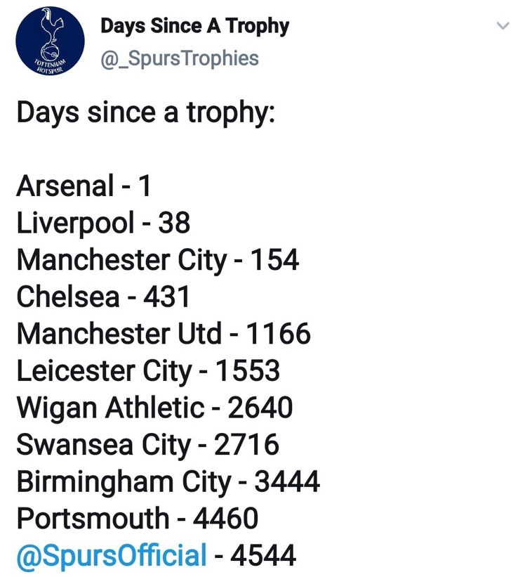Click the 'Days Since A Trophy' display name

(x=194, y=26)
